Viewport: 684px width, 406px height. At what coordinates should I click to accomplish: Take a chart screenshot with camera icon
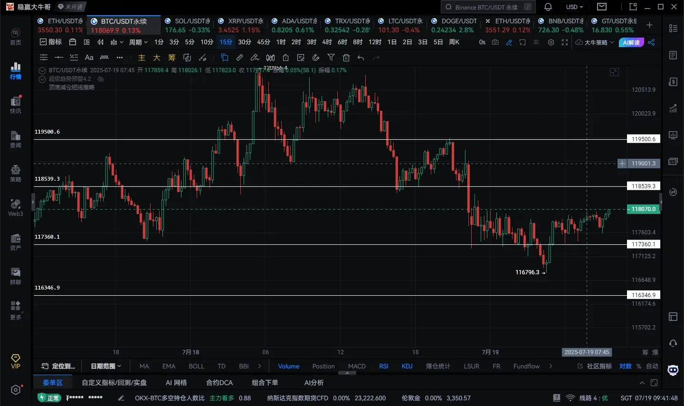495,42
